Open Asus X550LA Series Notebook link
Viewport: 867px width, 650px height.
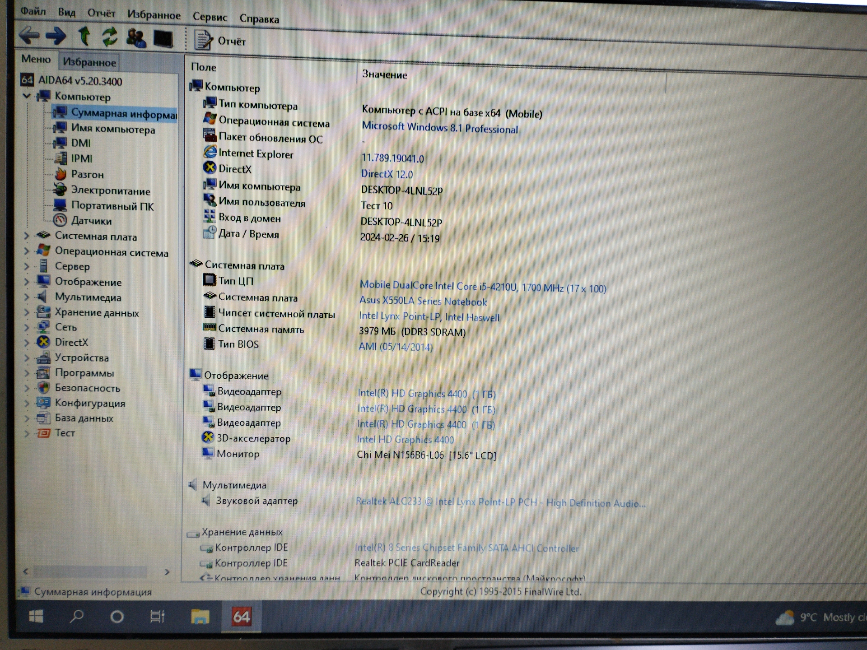click(423, 301)
